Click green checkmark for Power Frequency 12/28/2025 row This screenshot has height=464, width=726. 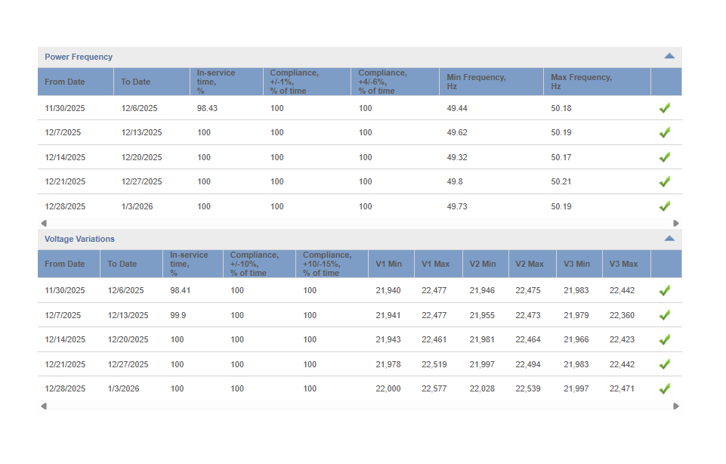tap(664, 206)
